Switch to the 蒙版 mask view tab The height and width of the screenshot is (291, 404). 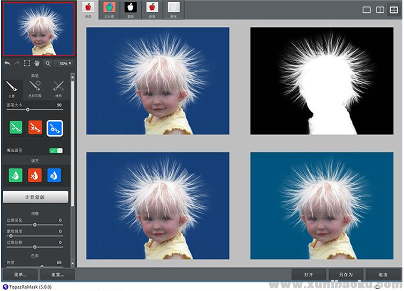tap(130, 9)
